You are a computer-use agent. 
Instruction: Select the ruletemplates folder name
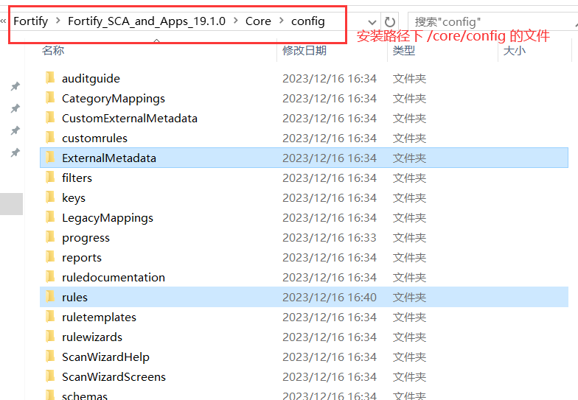click(x=99, y=317)
